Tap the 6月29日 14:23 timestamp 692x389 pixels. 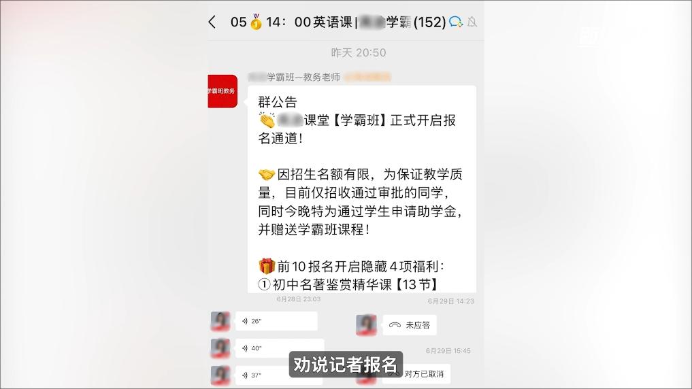pyautogui.click(x=450, y=301)
